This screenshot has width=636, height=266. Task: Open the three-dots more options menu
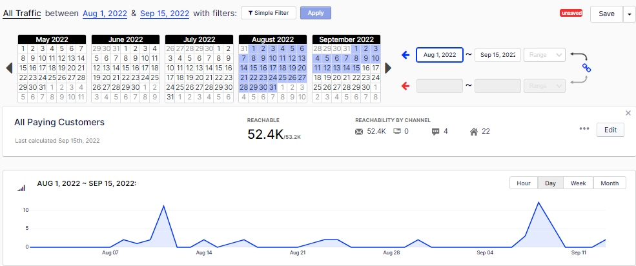coord(584,128)
